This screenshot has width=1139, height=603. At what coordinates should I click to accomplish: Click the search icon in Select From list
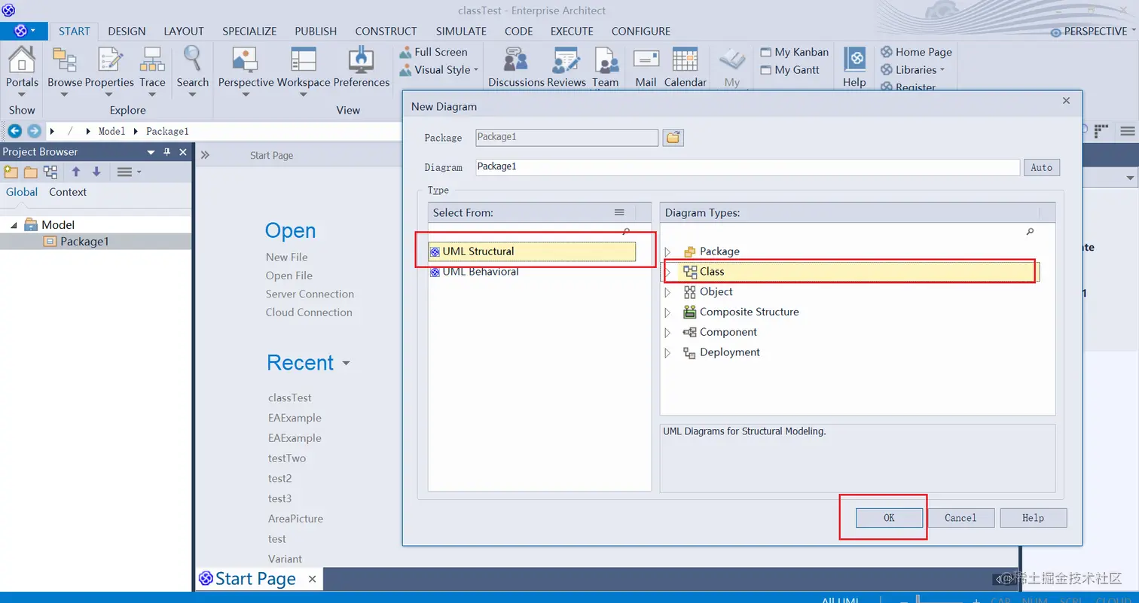click(x=626, y=232)
